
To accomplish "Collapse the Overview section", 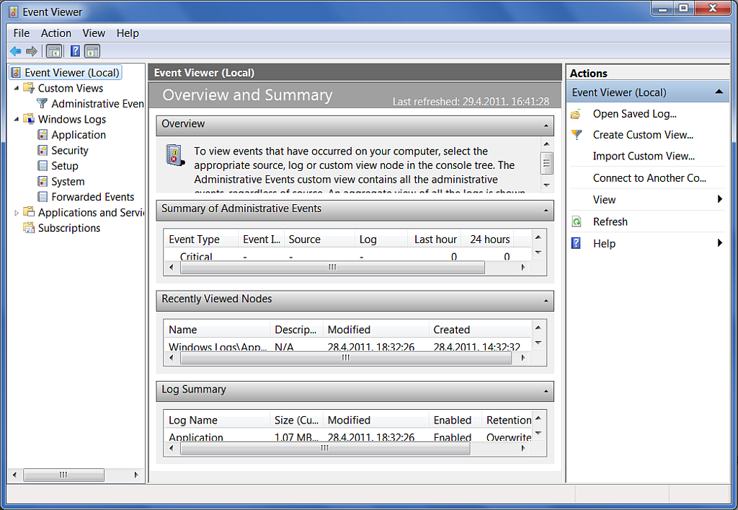I will 546,126.
